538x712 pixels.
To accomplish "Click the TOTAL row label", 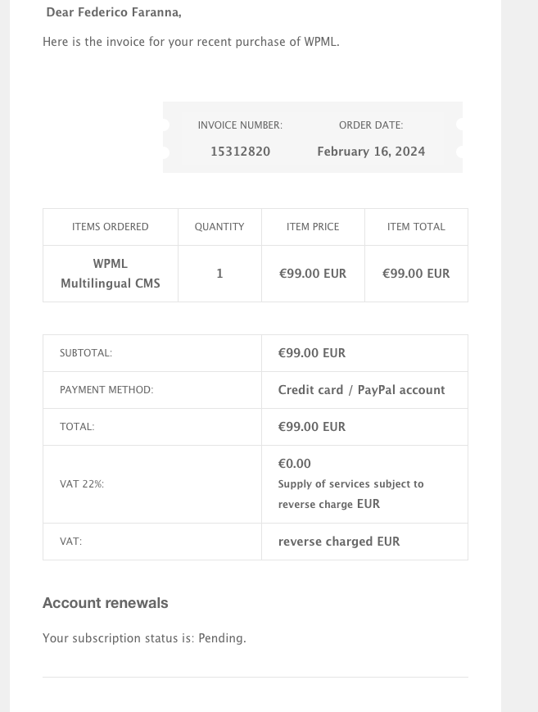I will click(77, 426).
